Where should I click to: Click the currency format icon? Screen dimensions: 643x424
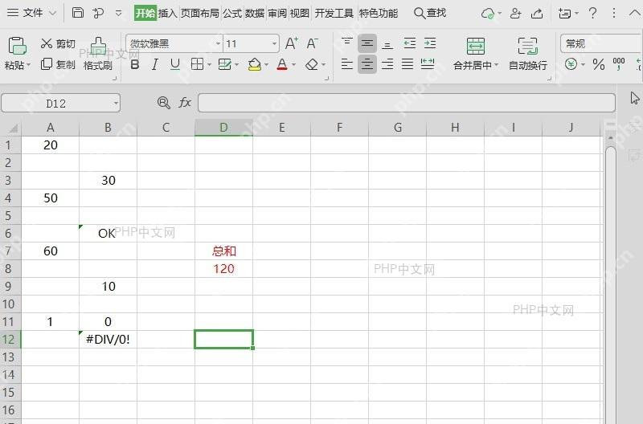point(571,64)
